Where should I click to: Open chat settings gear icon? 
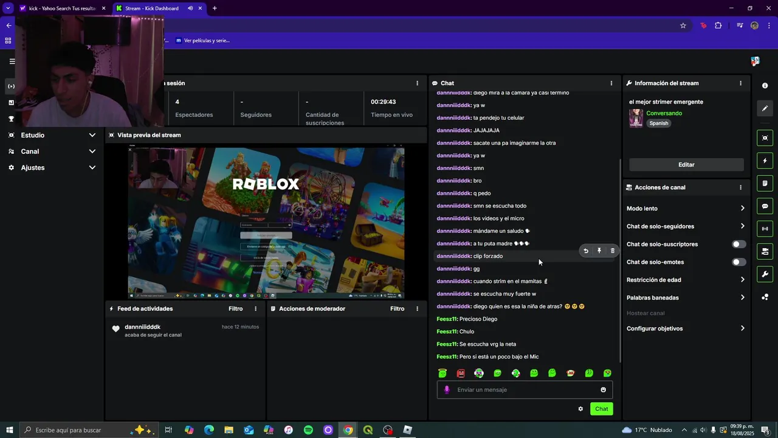(x=580, y=409)
